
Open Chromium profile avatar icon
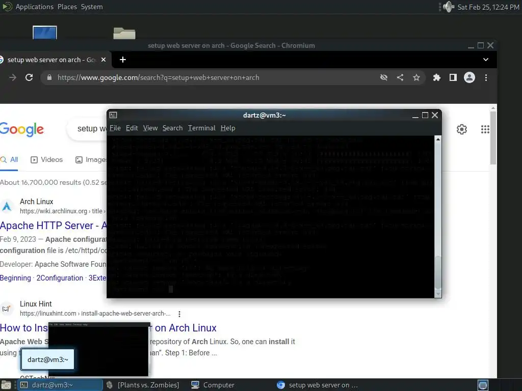[469, 77]
